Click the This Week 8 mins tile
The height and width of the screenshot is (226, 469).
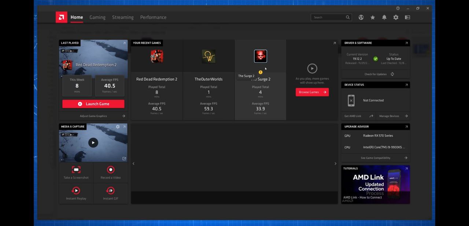(77, 86)
